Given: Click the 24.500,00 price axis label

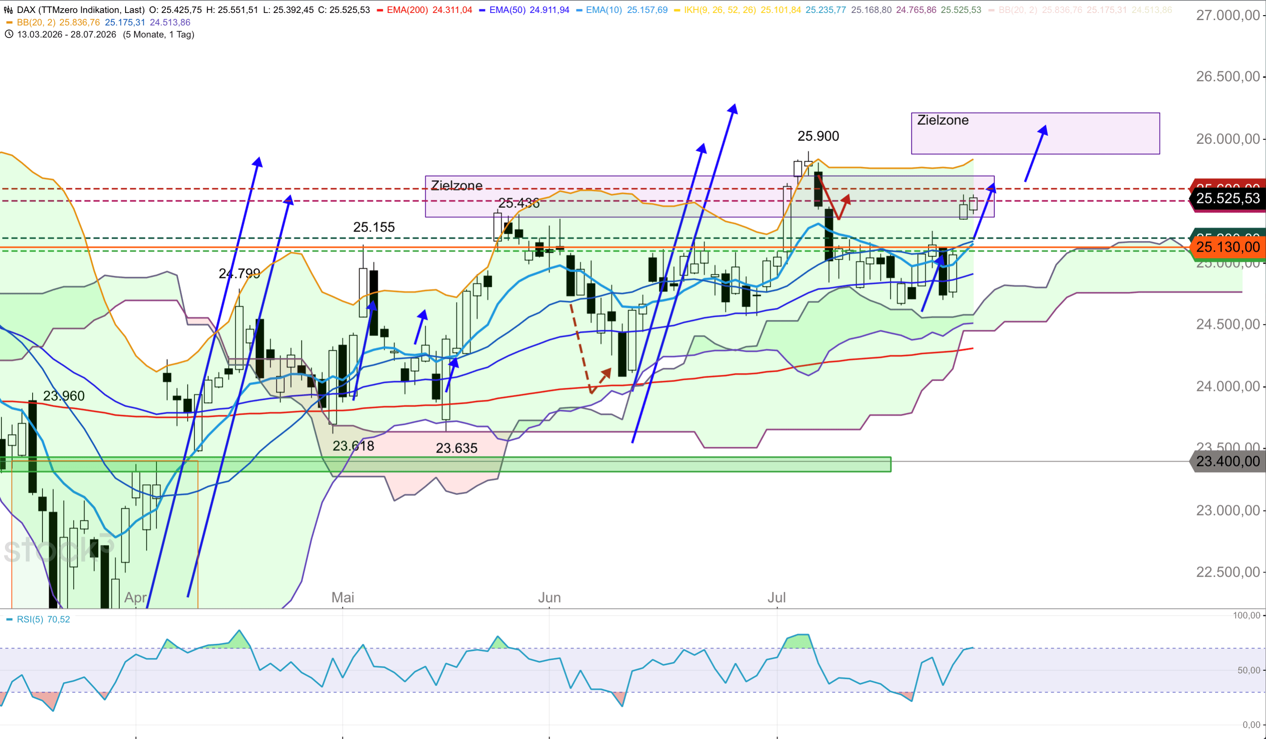Looking at the screenshot, I should click(x=1228, y=324).
